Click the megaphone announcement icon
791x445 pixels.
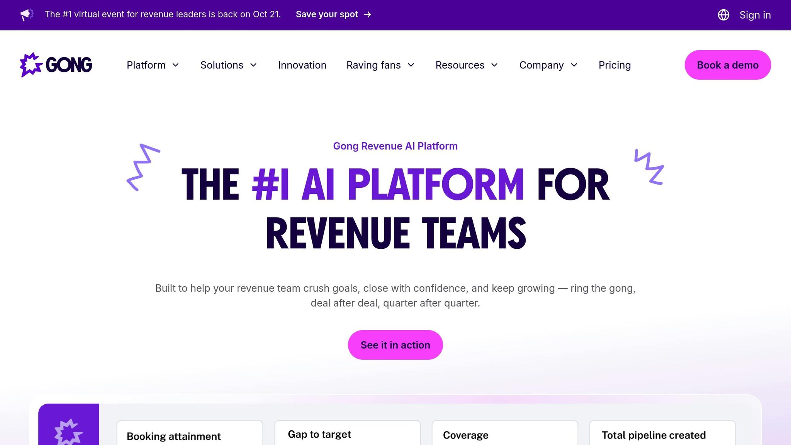(x=27, y=15)
